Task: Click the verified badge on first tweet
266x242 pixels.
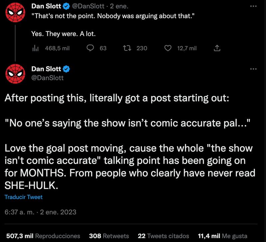Action: click(66, 6)
